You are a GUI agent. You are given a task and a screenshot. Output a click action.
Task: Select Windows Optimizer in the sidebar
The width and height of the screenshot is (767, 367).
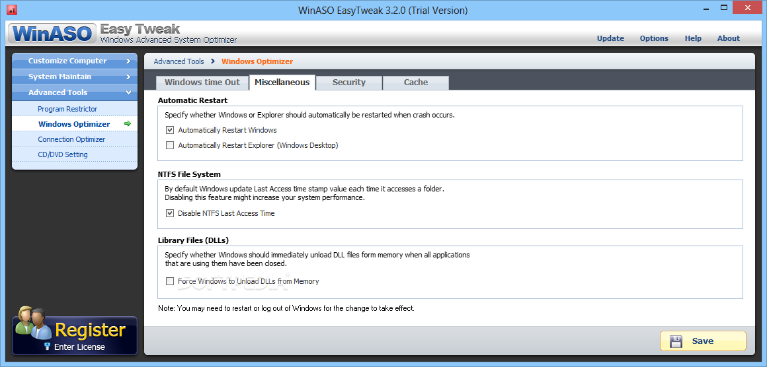click(x=74, y=124)
